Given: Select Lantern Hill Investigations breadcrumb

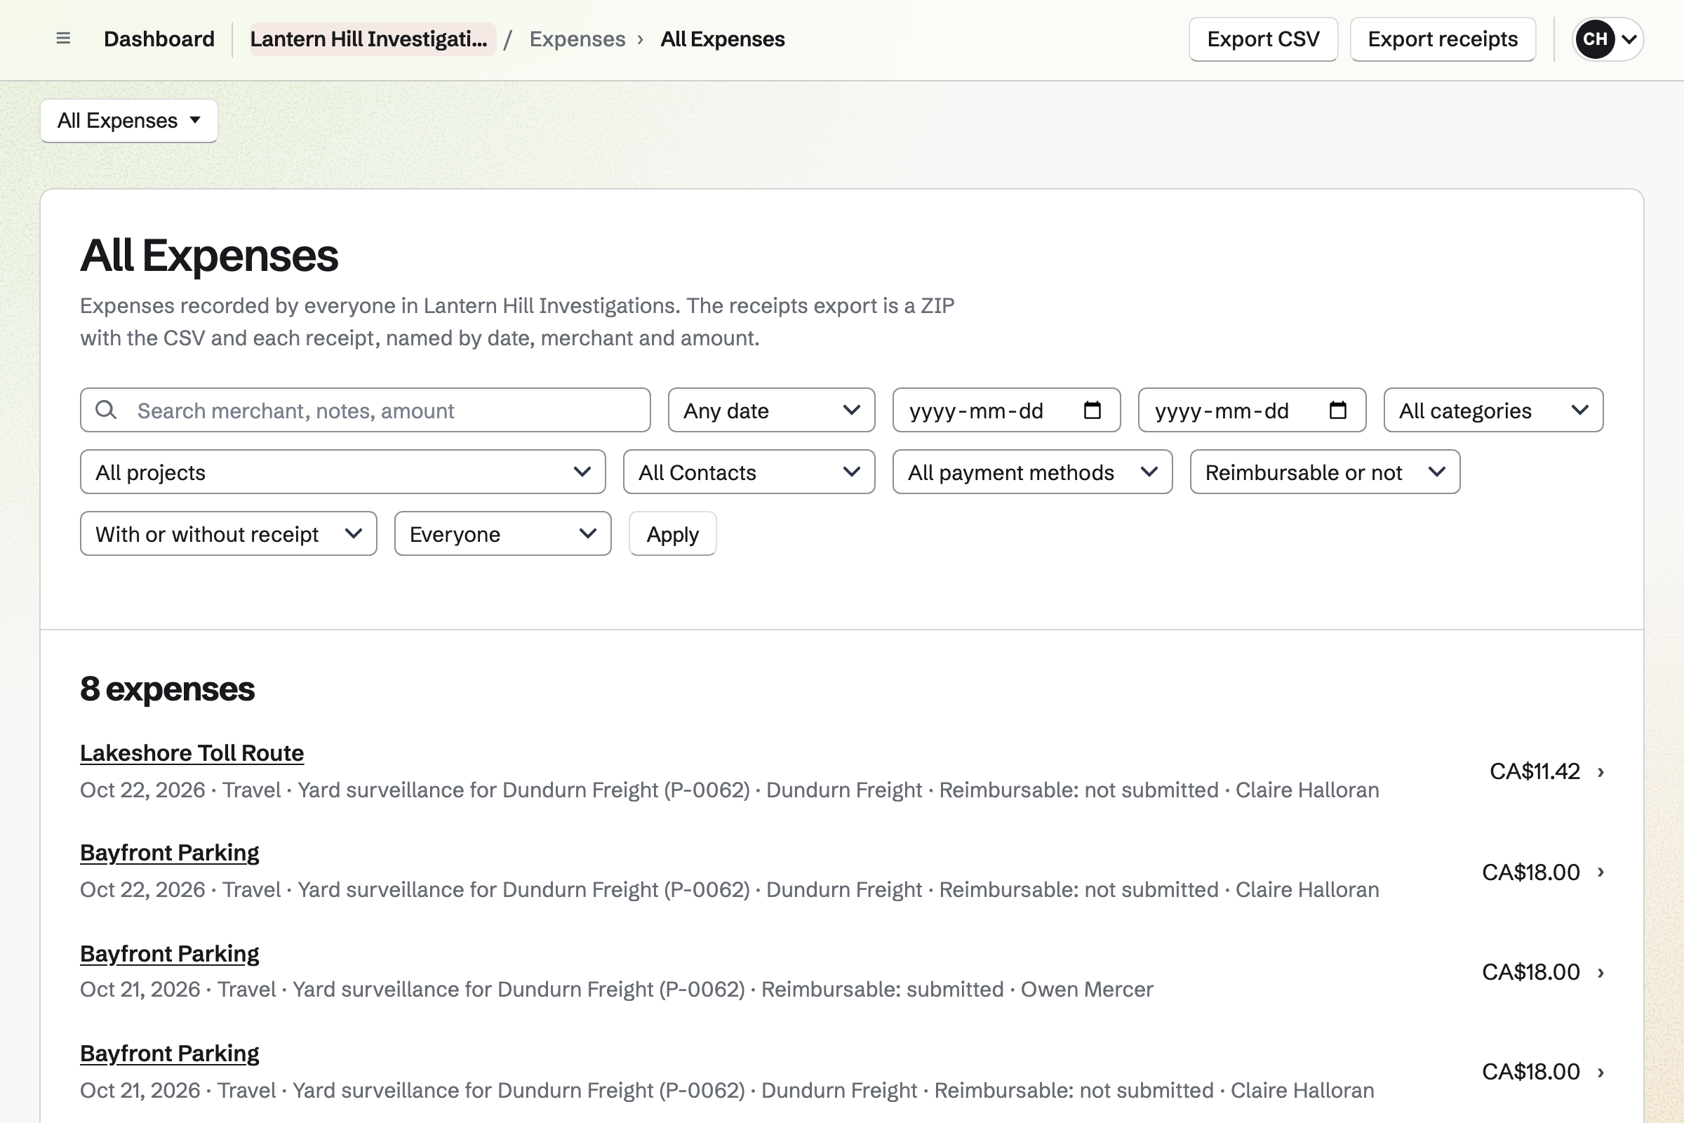Looking at the screenshot, I should pyautogui.click(x=373, y=39).
